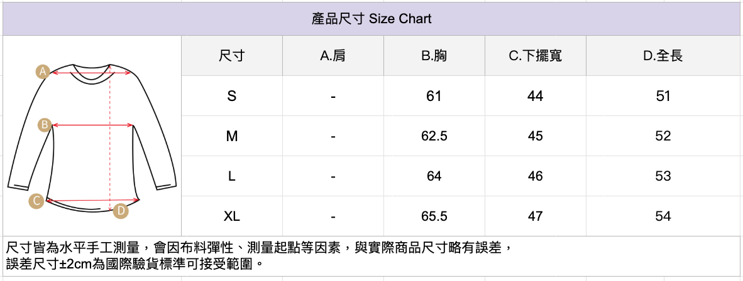This screenshot has width=743, height=281.
Task: Select the 產品尺寸 Size Chart title cell
Action: tap(371, 19)
